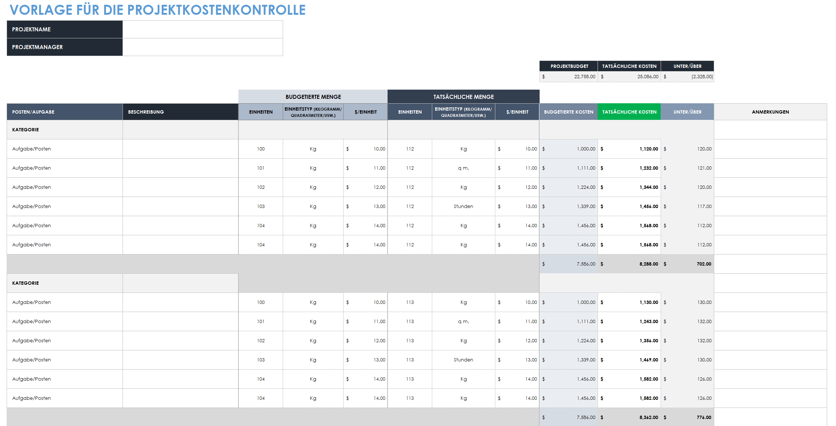This screenshot has width=836, height=426.
Task: Click 'q m.' unit type in second category
Action: pyautogui.click(x=464, y=322)
